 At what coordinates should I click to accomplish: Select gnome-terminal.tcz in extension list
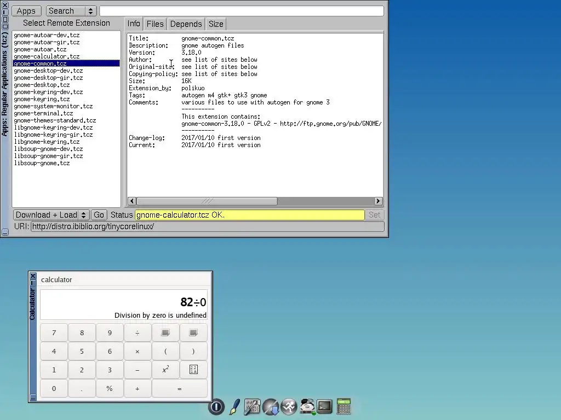coord(66,114)
